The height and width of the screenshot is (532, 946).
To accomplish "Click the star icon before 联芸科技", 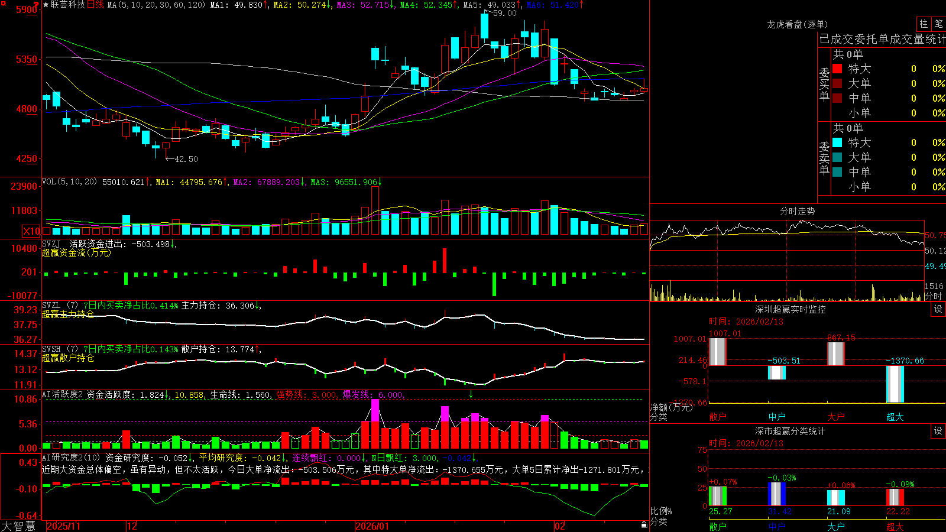I will pos(46,5).
